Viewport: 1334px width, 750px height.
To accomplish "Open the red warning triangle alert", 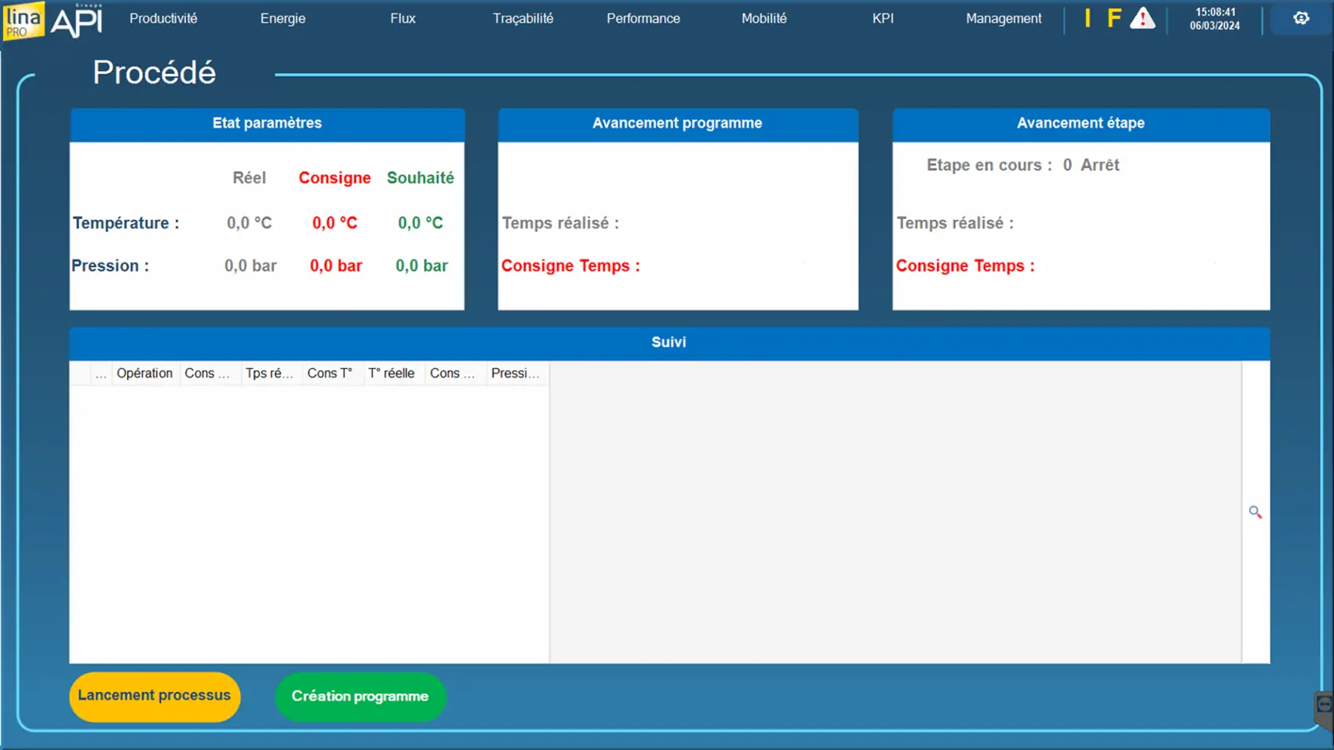I will click(x=1143, y=19).
